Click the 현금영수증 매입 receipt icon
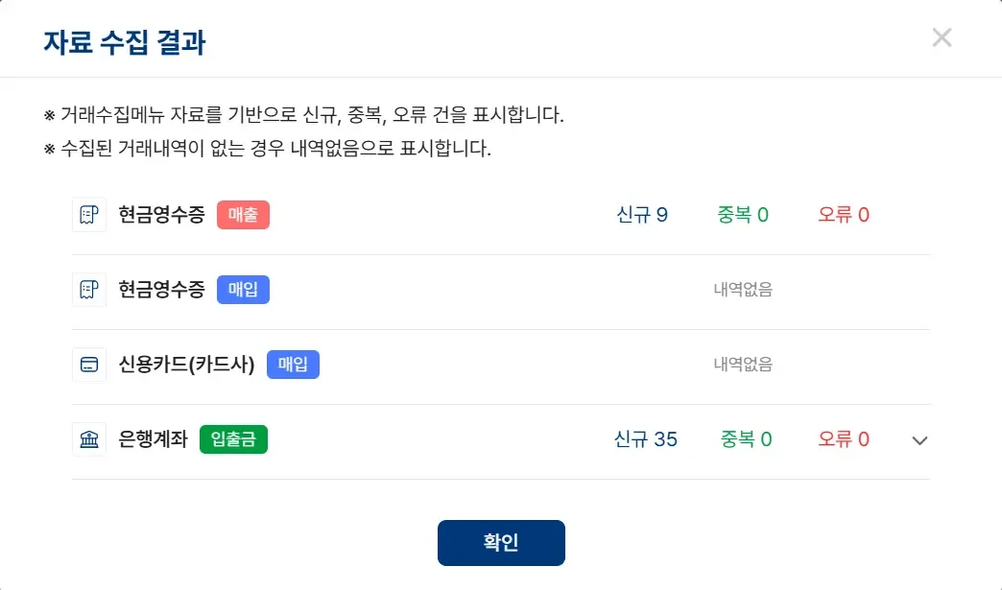Image resolution: width=1002 pixels, height=590 pixels. click(88, 289)
